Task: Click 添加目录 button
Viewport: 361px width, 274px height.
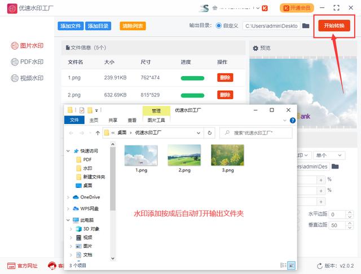Action: (98, 26)
